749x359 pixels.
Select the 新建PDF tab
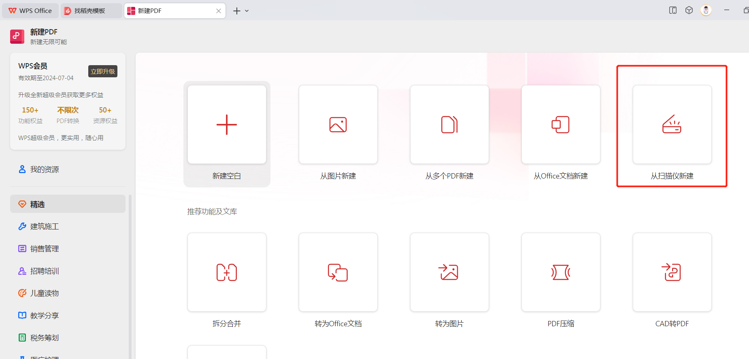(x=175, y=11)
